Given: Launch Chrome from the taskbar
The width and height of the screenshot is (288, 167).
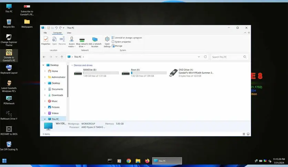Looking at the screenshot, I should 128,161.
